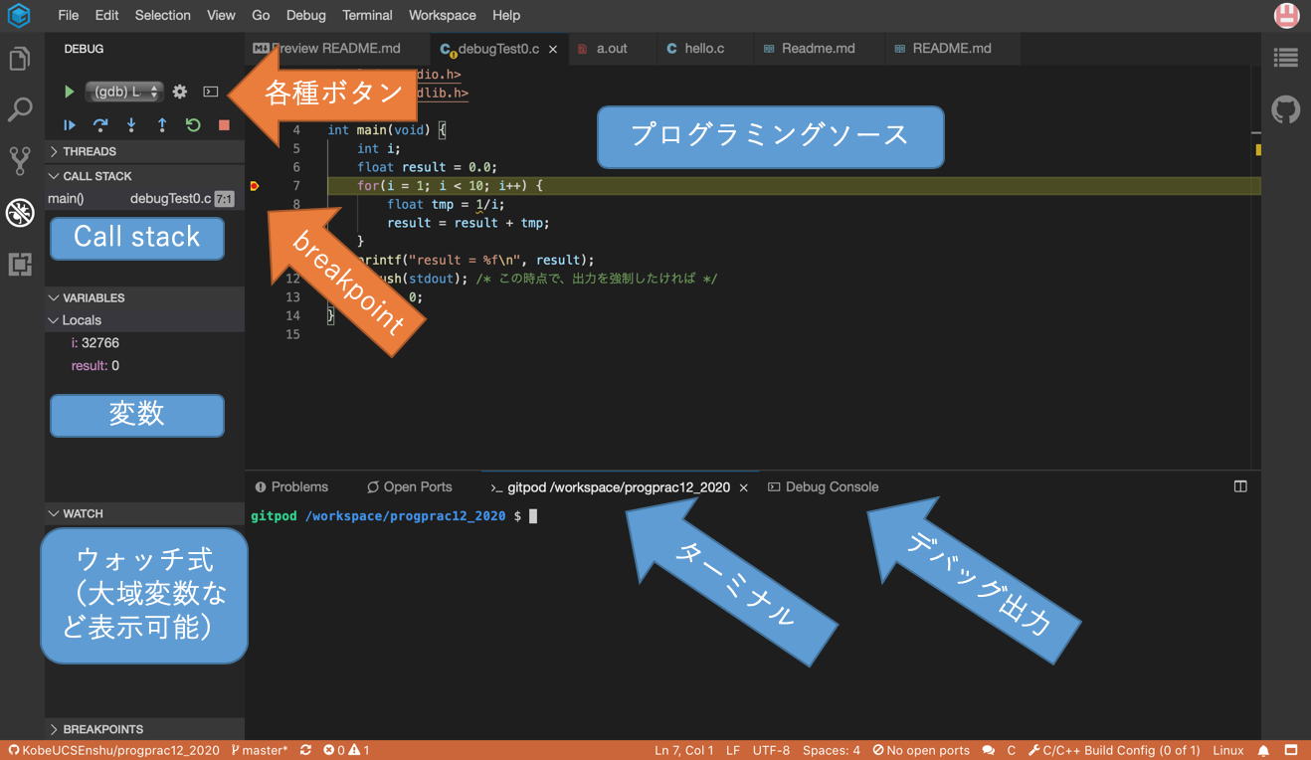Change file encoding UTF-8
The height and width of the screenshot is (760, 1311).
(x=772, y=750)
